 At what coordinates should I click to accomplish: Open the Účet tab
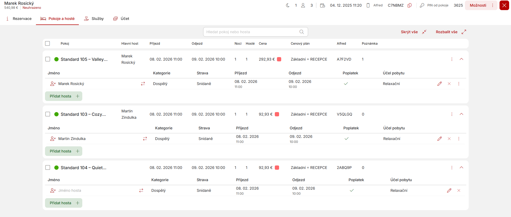[x=121, y=19]
